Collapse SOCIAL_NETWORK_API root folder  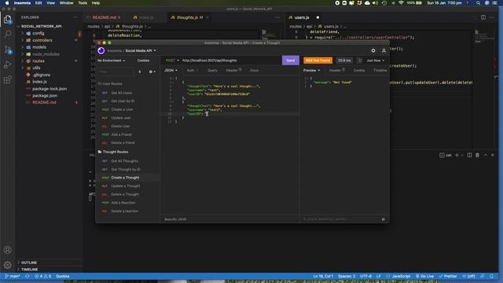[41, 26]
